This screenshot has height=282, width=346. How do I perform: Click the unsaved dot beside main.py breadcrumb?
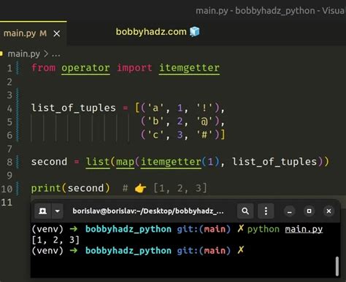(1, 53)
